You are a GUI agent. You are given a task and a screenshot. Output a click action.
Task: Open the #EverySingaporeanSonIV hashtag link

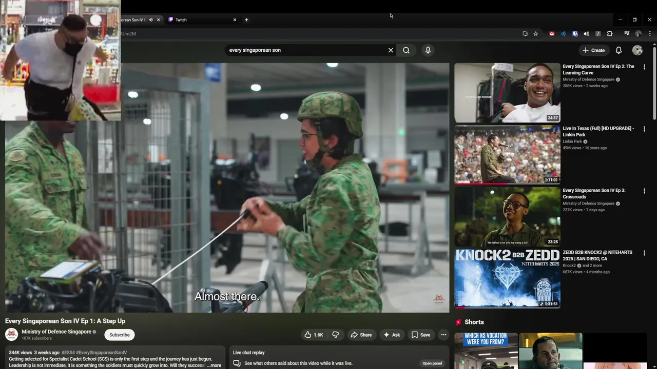(x=101, y=353)
